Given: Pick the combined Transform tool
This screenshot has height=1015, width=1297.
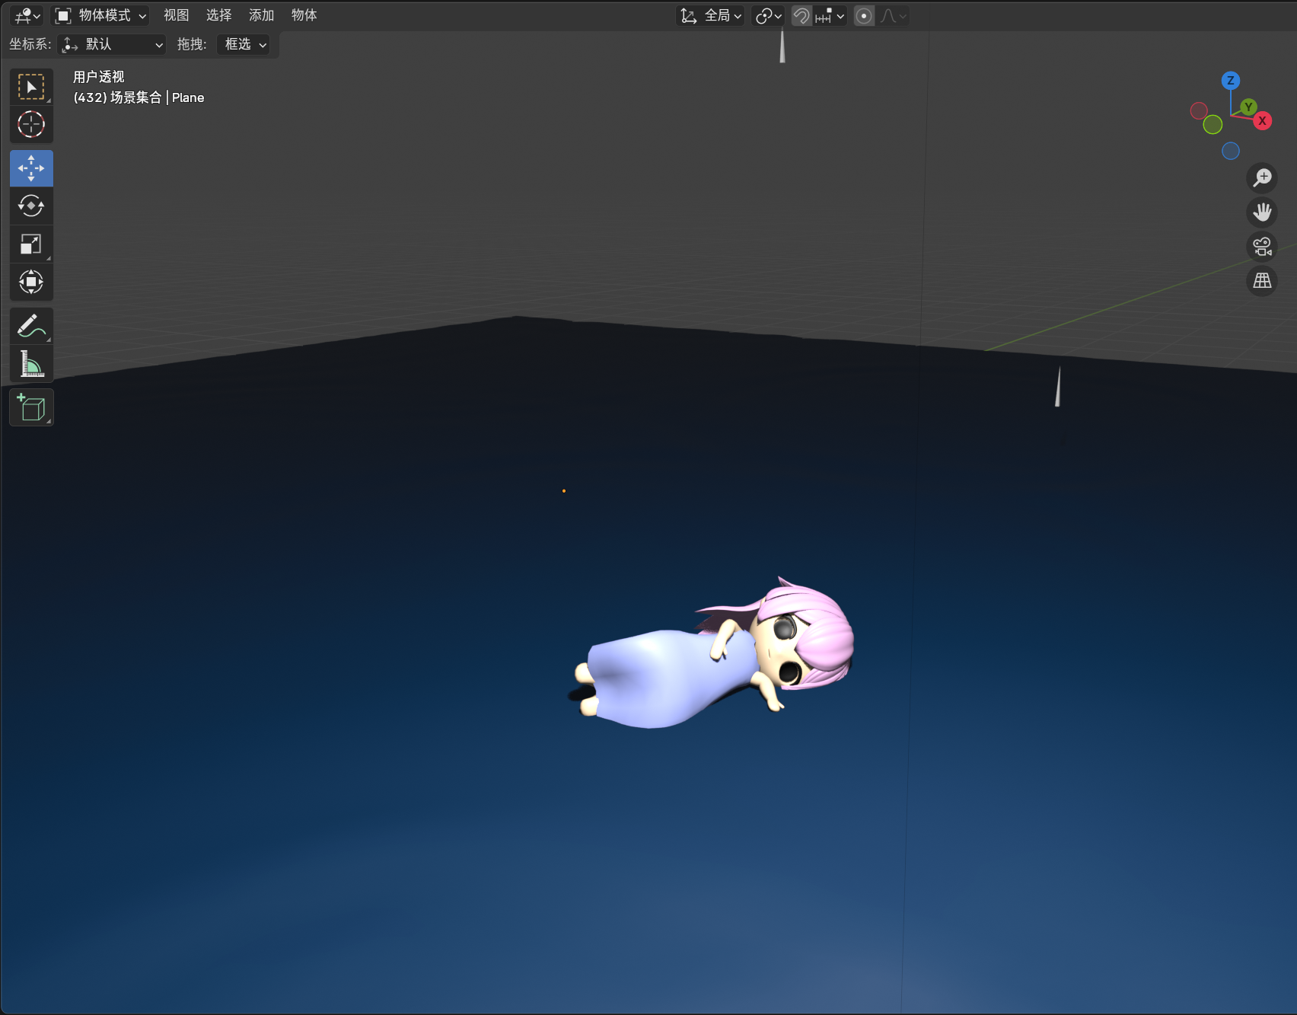Looking at the screenshot, I should pos(31,282).
